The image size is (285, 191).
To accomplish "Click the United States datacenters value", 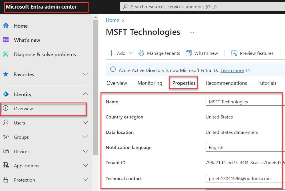I will [x=232, y=132].
